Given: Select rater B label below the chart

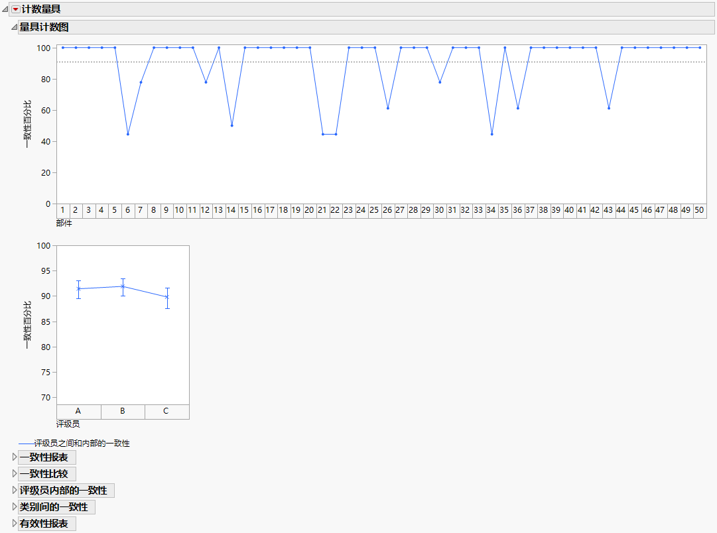Looking at the screenshot, I should [122, 411].
